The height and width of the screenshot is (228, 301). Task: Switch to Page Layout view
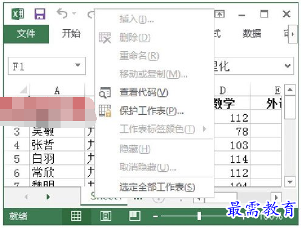105,216
